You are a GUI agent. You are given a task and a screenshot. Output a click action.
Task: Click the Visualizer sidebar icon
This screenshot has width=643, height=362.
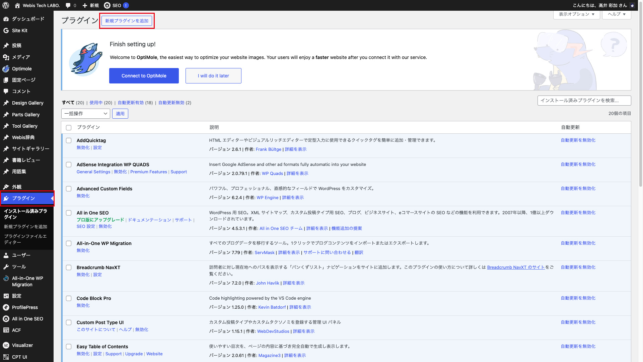tap(6, 345)
